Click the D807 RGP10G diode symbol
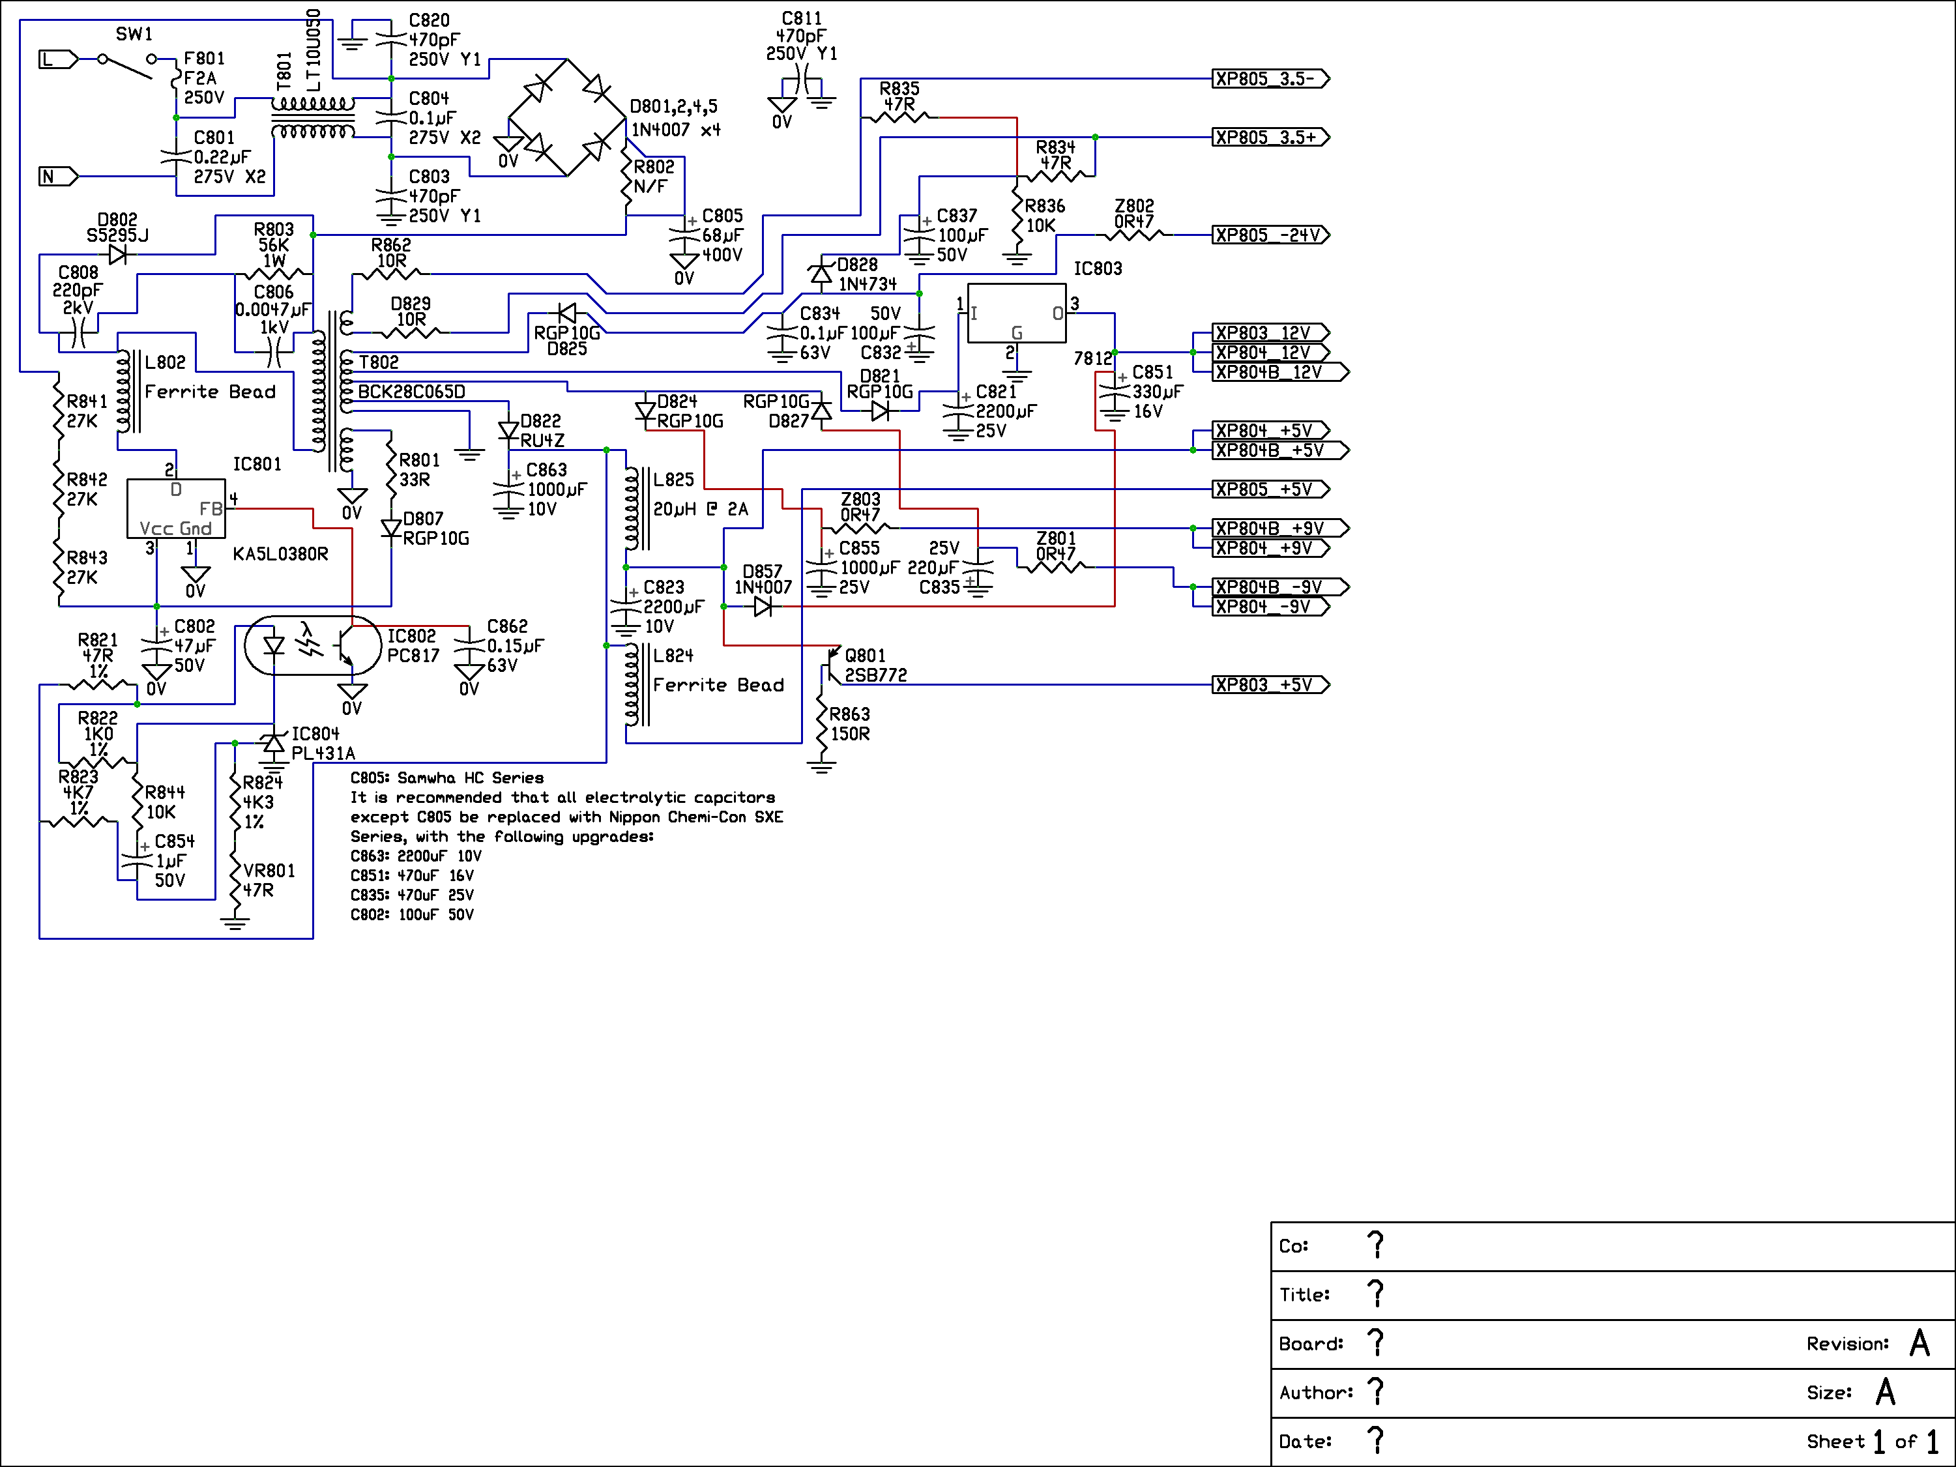The width and height of the screenshot is (1956, 1467). [391, 529]
